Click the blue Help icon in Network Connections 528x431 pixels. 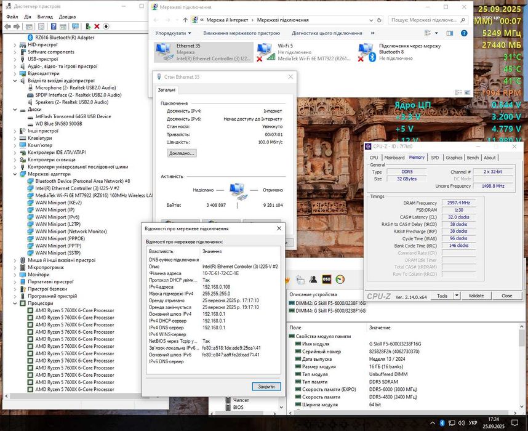point(464,33)
